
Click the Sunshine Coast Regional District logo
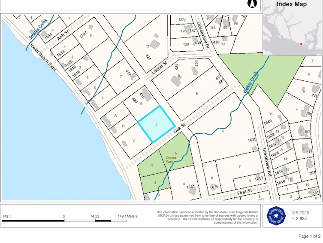[x=276, y=216]
